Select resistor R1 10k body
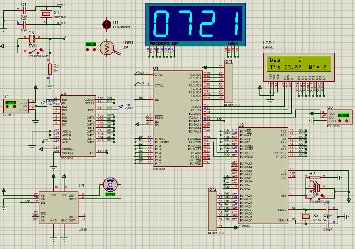355x249 pixels. pyautogui.click(x=50, y=69)
